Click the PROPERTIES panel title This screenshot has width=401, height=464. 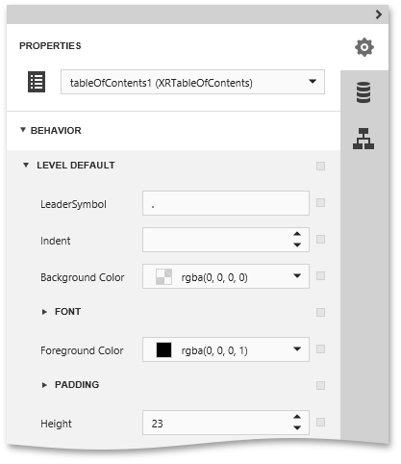point(50,46)
